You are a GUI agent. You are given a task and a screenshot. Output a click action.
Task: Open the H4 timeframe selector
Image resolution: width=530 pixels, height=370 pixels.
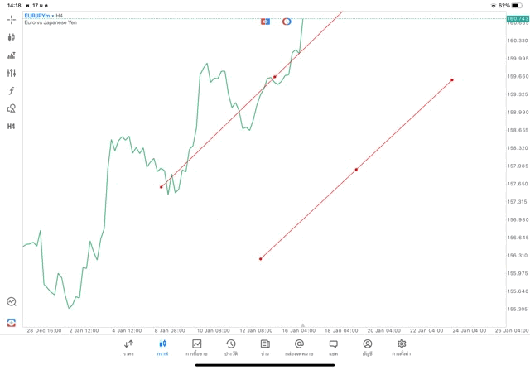coord(11,127)
